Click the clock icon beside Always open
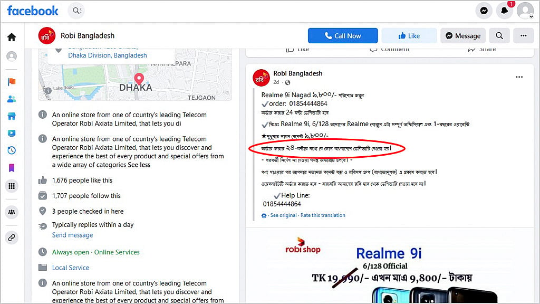The width and height of the screenshot is (540, 304). pyautogui.click(x=43, y=252)
